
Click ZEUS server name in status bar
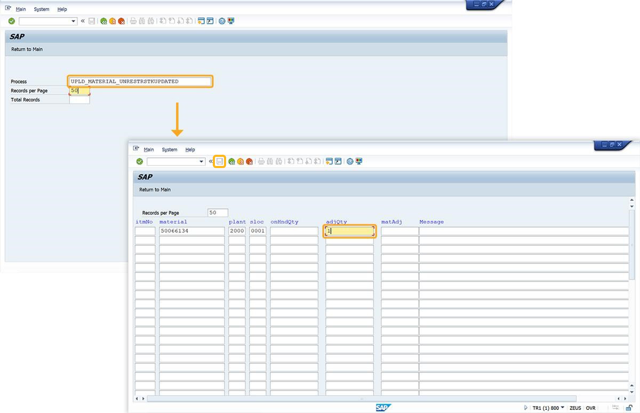click(x=575, y=408)
